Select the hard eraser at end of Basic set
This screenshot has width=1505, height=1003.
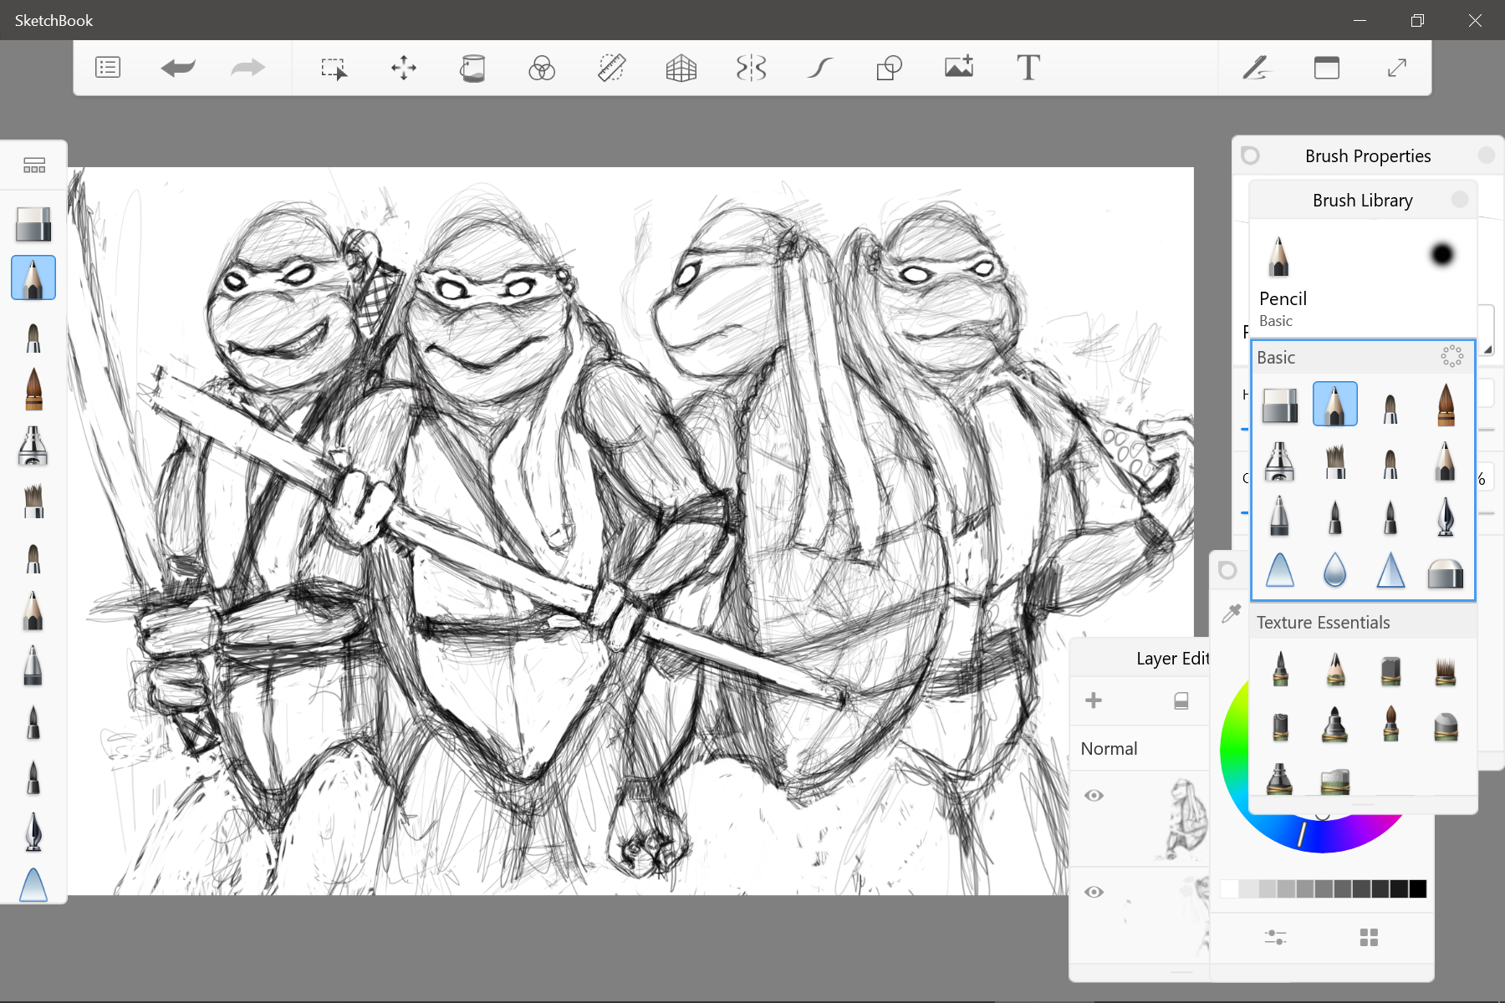click(1446, 573)
